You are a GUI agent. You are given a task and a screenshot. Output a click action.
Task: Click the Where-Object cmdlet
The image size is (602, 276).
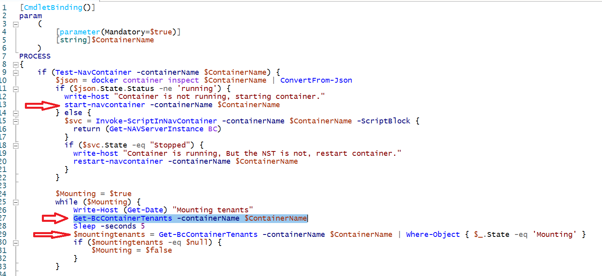(433, 234)
